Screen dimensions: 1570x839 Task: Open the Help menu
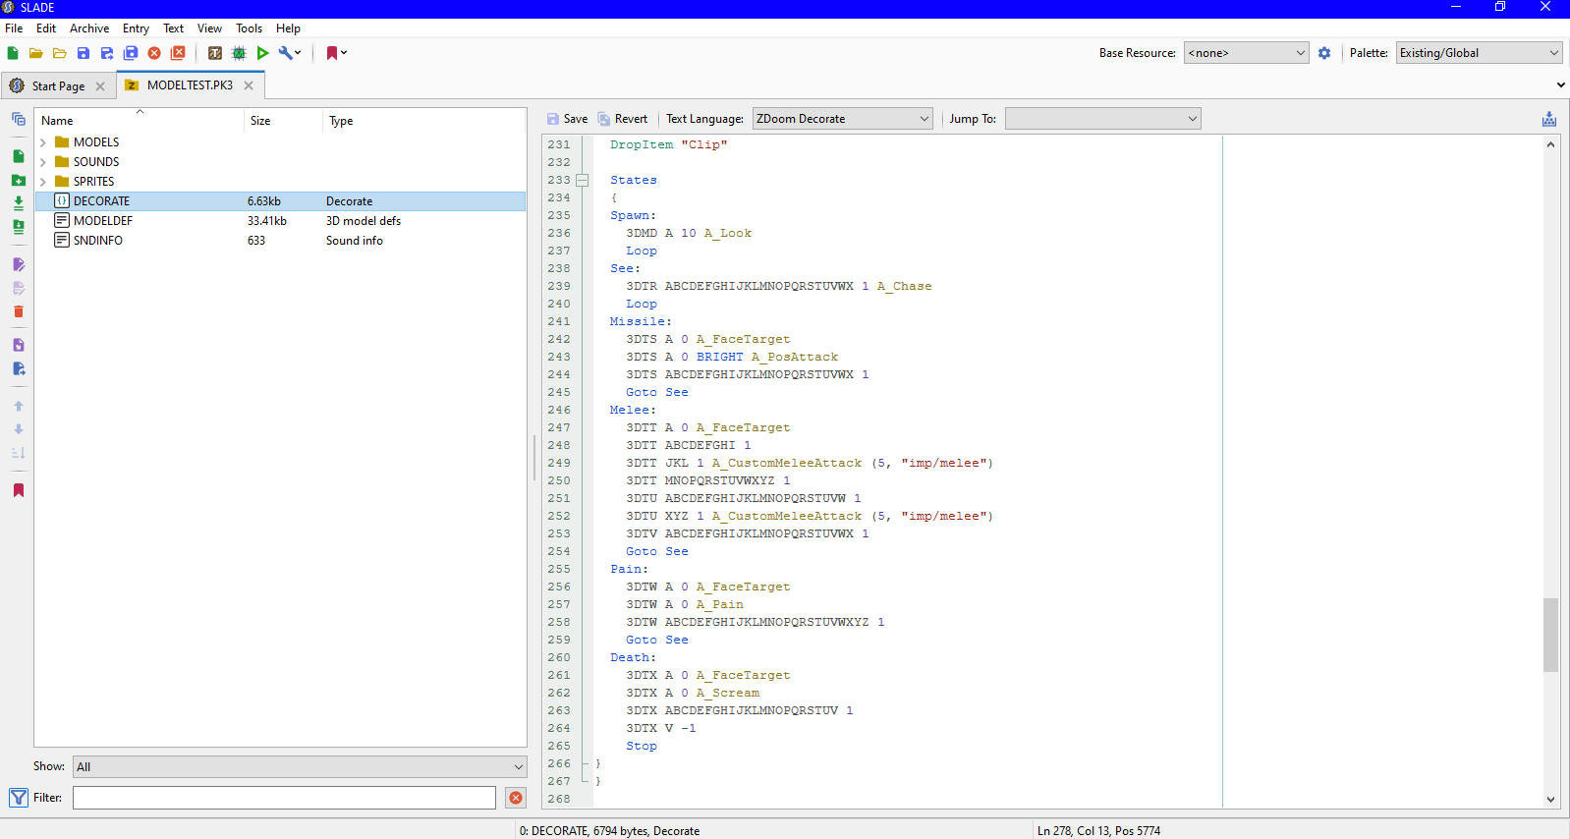click(288, 28)
